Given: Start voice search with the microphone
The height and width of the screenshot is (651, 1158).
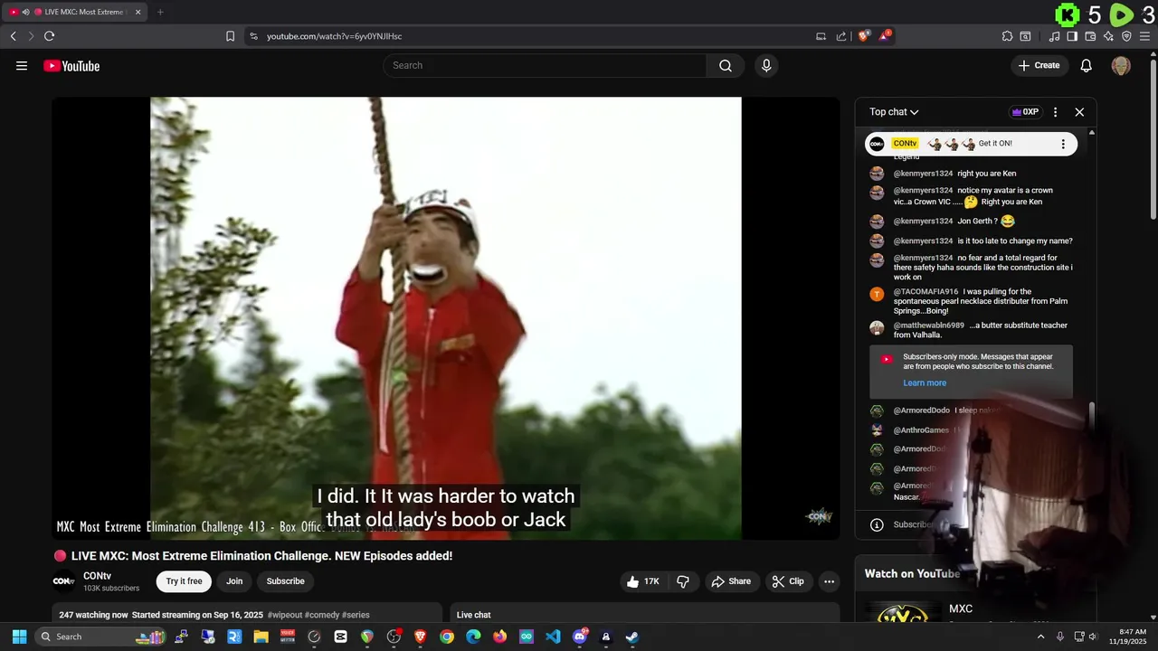Looking at the screenshot, I should pyautogui.click(x=766, y=65).
